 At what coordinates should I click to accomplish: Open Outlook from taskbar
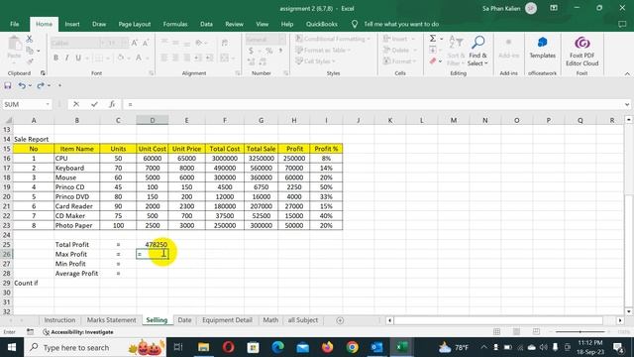click(376, 347)
